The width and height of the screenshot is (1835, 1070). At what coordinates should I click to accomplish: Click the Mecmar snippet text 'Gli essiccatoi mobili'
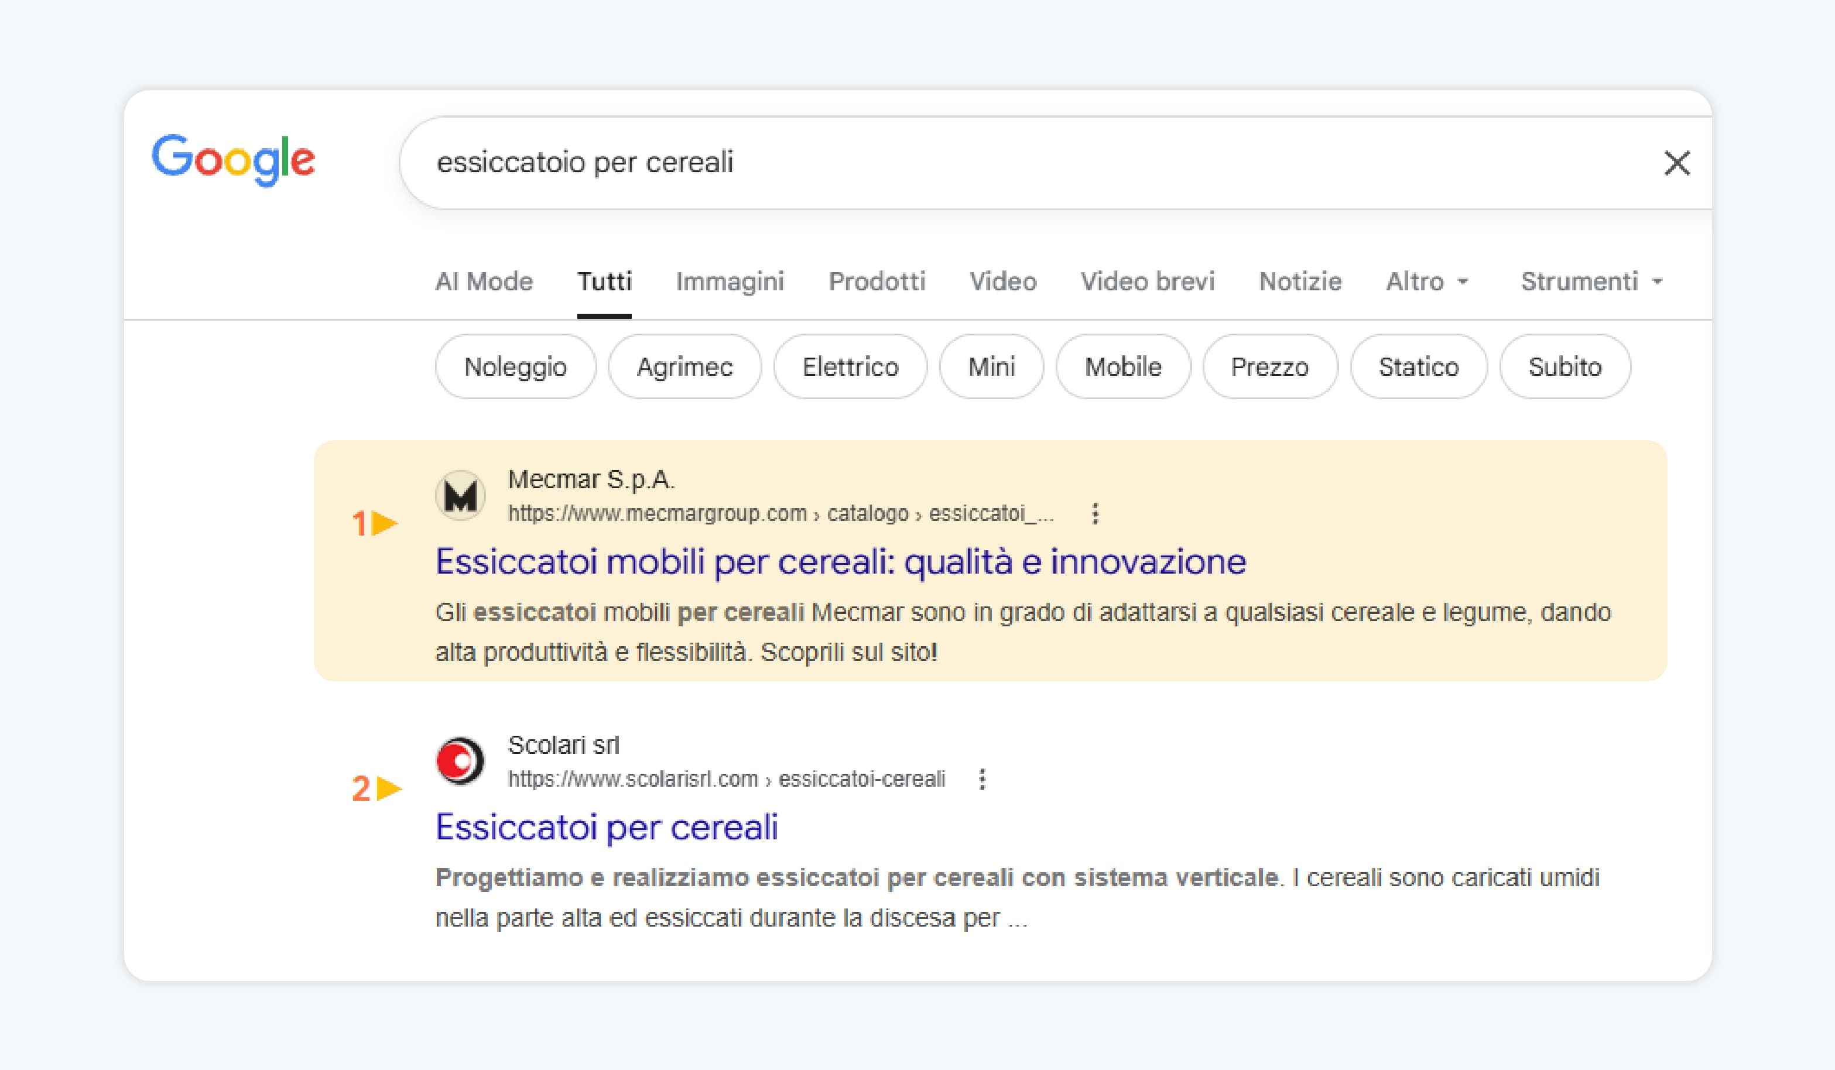tap(552, 613)
